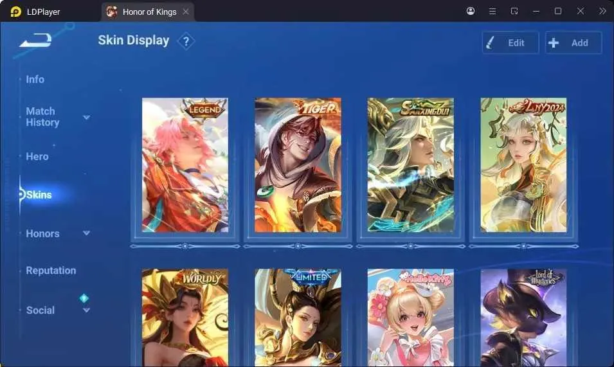Select the Limited skin card
614x367 pixels.
point(298,318)
